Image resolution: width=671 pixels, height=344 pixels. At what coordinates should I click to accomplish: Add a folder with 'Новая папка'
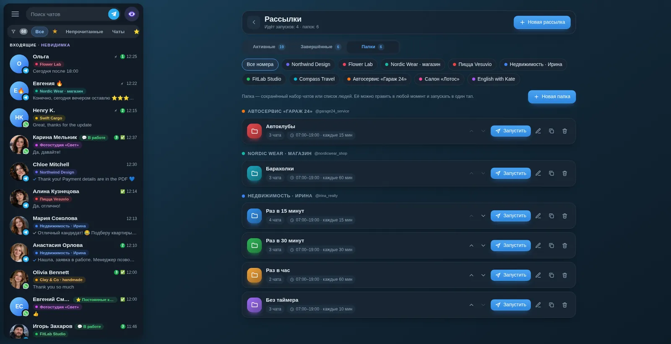552,97
